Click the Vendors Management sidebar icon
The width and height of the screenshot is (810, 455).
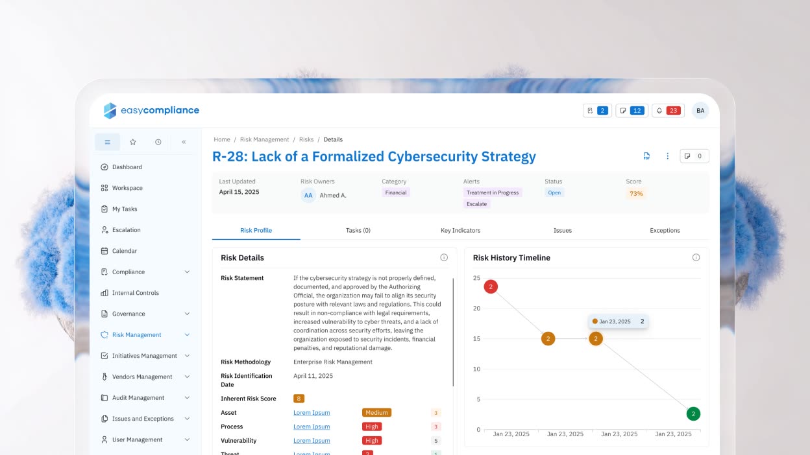pos(104,377)
